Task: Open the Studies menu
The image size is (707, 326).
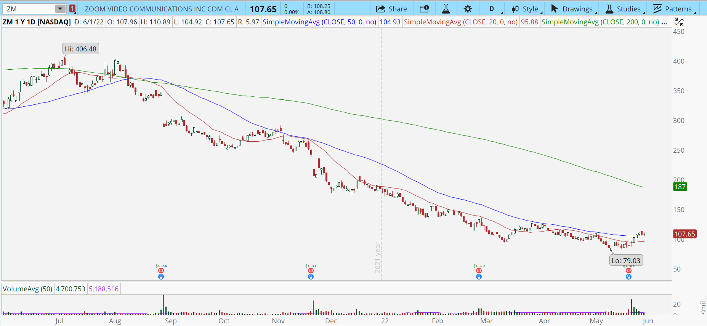Action: click(x=625, y=9)
